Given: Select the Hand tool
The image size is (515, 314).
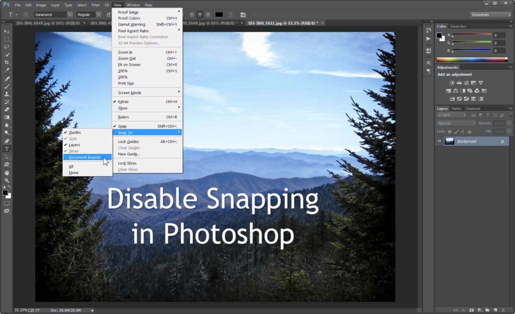Looking at the screenshot, I should [7, 172].
